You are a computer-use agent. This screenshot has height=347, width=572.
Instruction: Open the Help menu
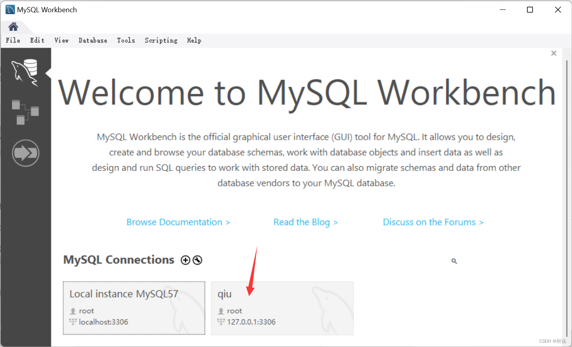point(194,40)
